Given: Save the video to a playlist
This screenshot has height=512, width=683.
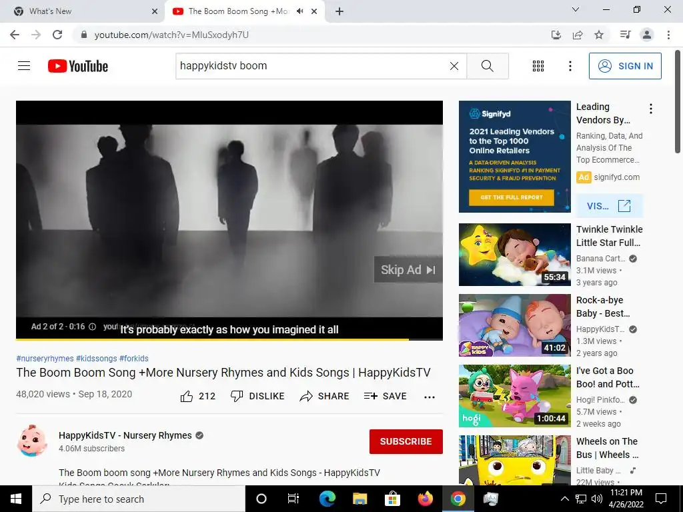Looking at the screenshot, I should click(386, 396).
